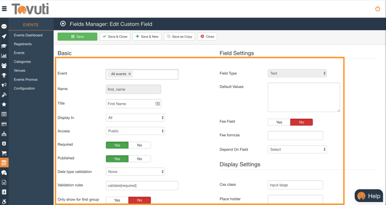Screen dimensions: 386x205
Task: Go to Registrants in Events menu
Action: click(x=22, y=44)
